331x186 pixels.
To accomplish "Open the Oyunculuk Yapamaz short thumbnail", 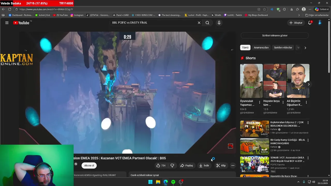I will click(x=251, y=81).
